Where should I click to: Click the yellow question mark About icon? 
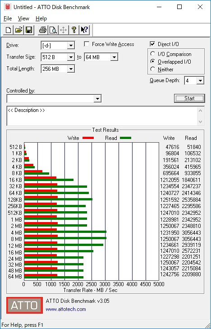pos(74,30)
